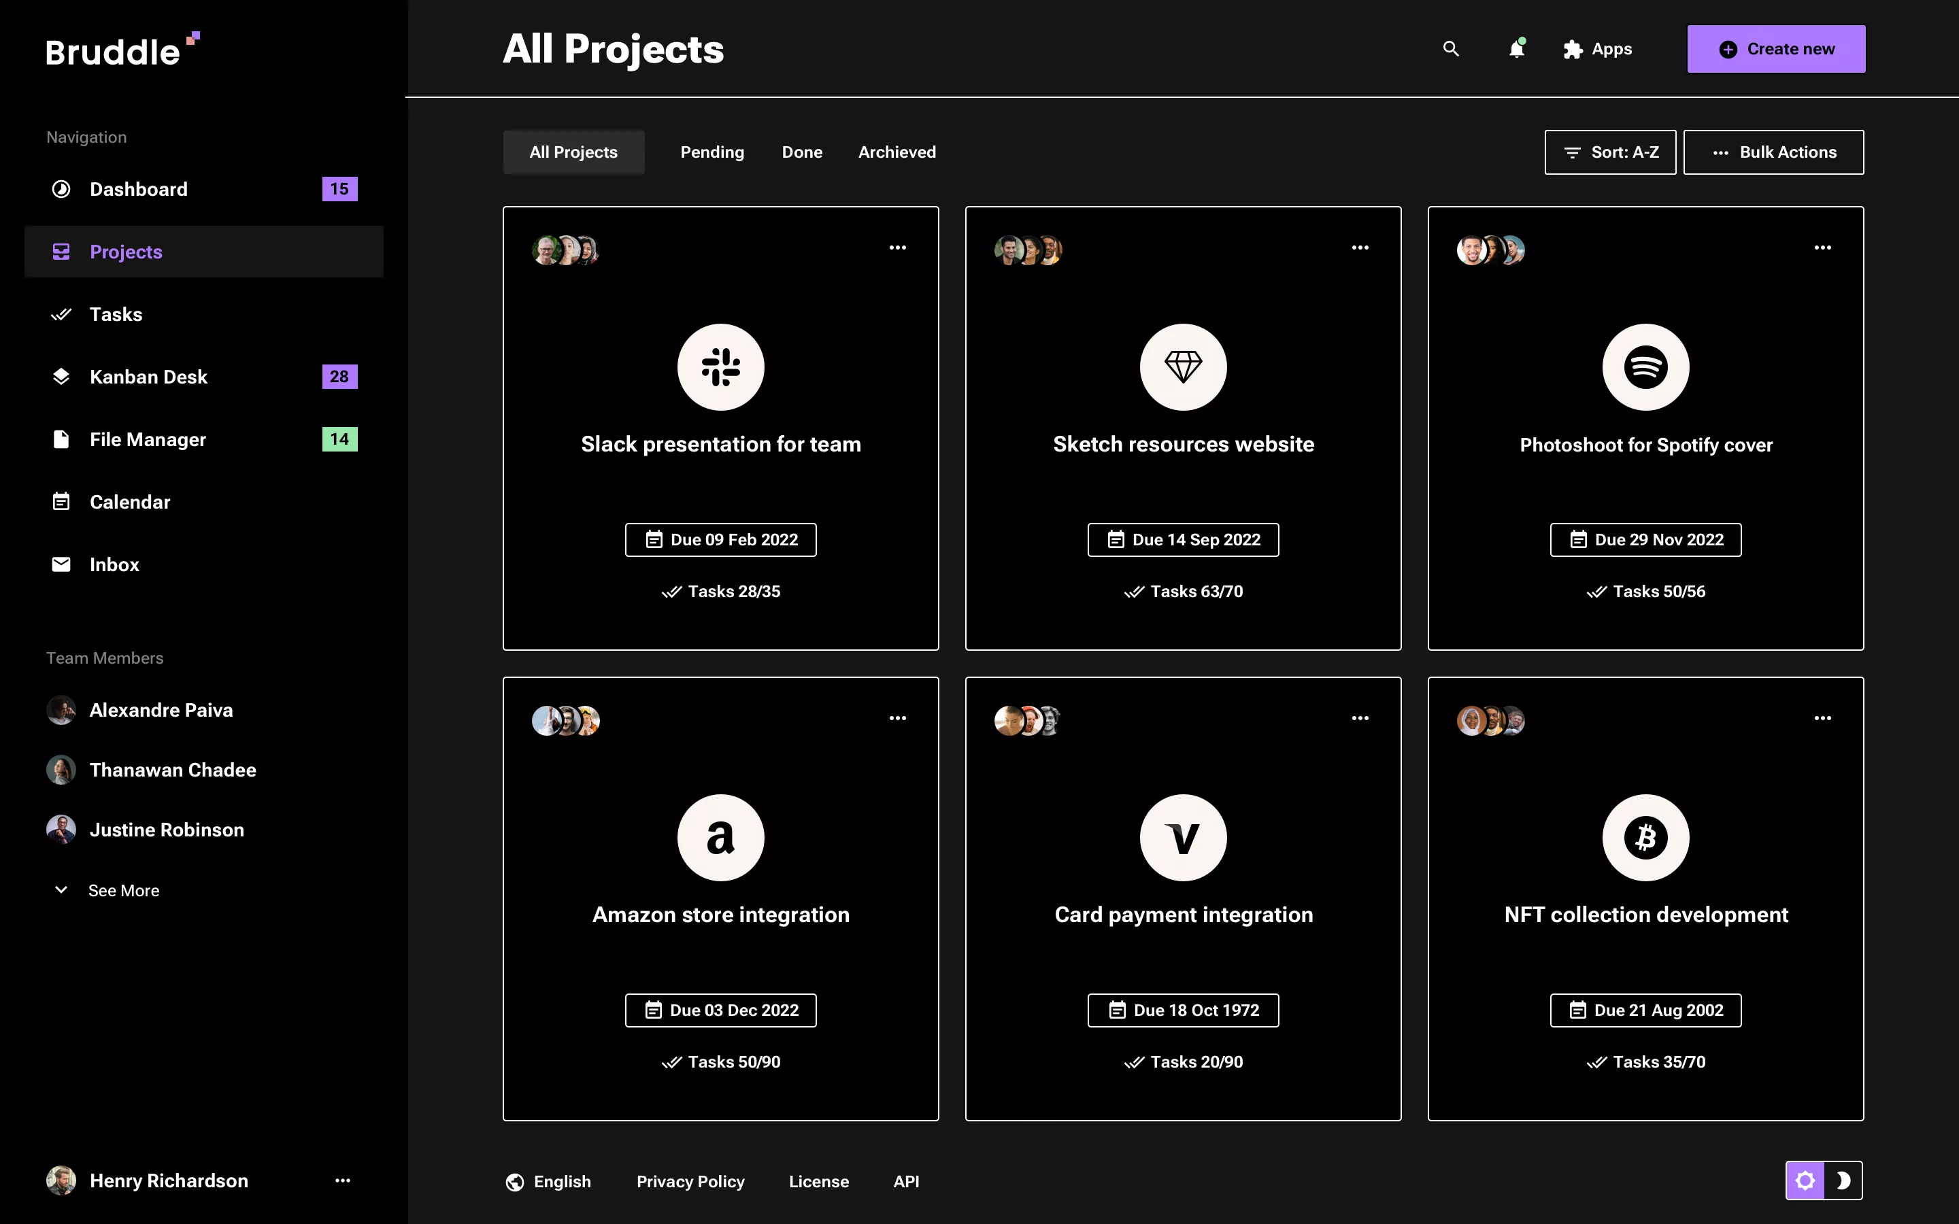
Task: Click the File Manager sidebar icon
Action: pyautogui.click(x=61, y=439)
